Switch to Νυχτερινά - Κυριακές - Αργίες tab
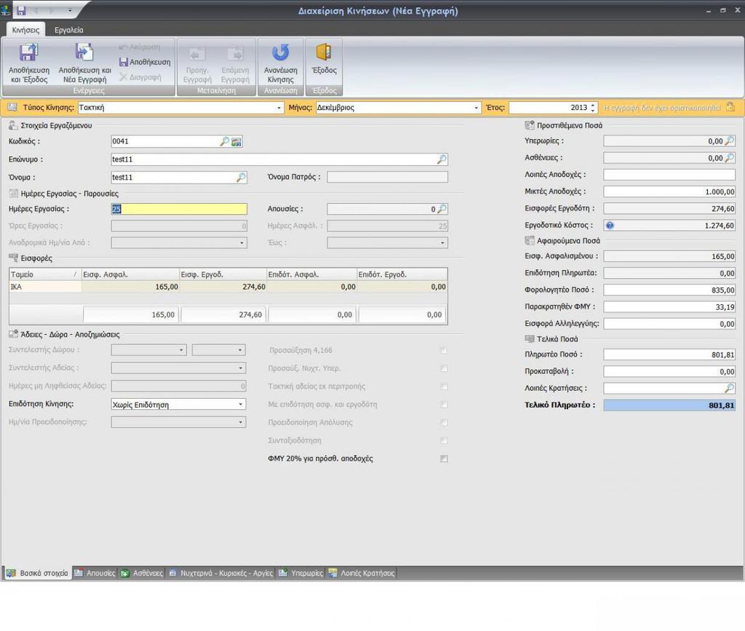Image resolution: width=745 pixels, height=631 pixels. click(221, 573)
